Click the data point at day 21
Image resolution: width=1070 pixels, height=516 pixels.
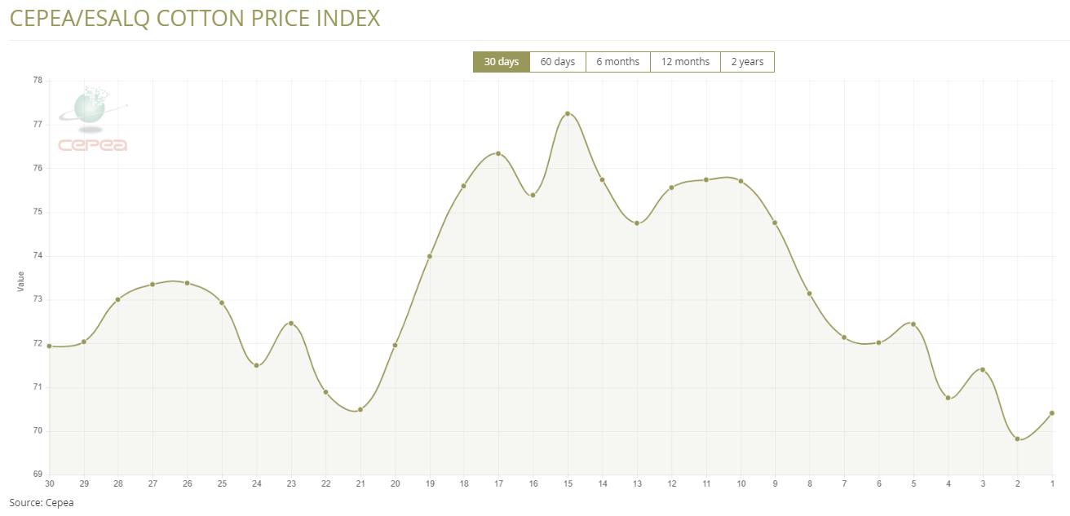(360, 410)
